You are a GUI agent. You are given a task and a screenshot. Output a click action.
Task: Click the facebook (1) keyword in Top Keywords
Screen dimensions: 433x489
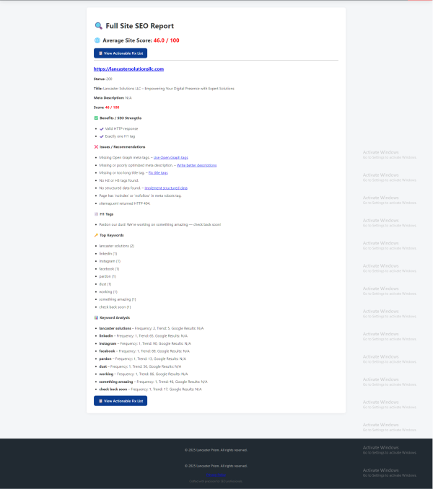pyautogui.click(x=109, y=269)
